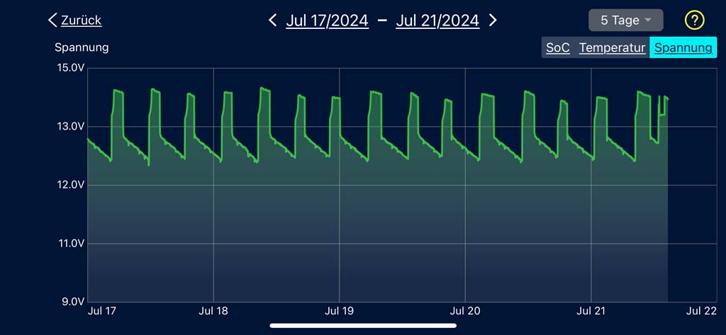Click the Jul 22 x-axis label
Screen dimensions: 726x335
(x=702, y=311)
